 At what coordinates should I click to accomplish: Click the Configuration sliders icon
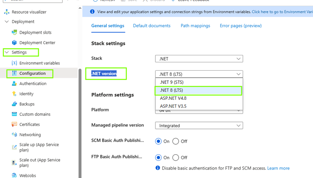[x=15, y=73]
